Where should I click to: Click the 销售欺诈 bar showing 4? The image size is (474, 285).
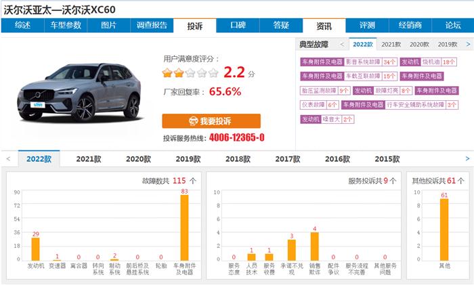[315, 246]
